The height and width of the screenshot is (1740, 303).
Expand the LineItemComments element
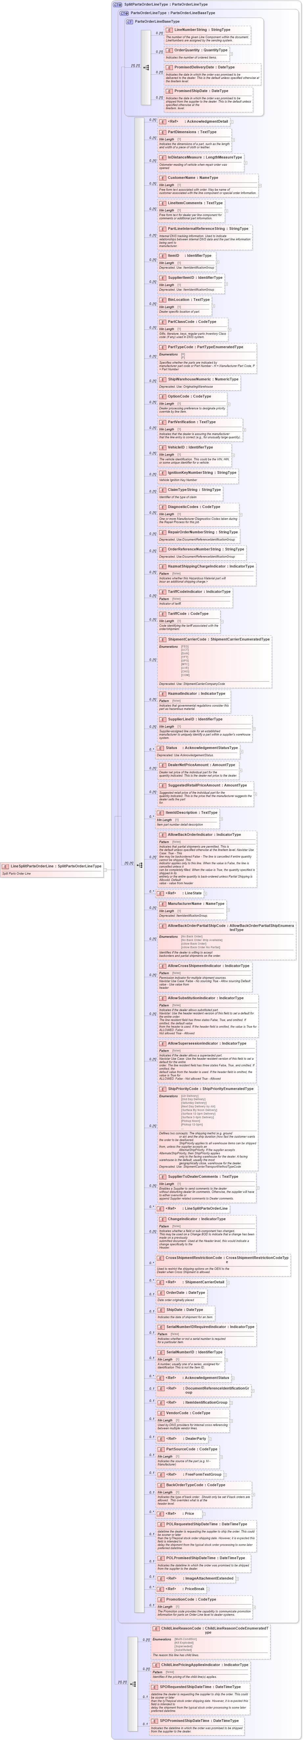(x=226, y=210)
